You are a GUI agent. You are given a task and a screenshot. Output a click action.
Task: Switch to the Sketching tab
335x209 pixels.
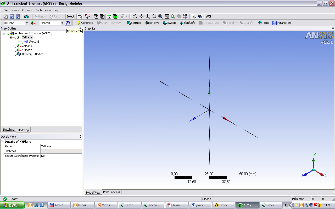(8, 130)
